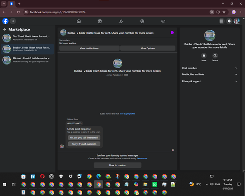Click the More Options button
Viewport: 245px width, 196px height.
147,48
